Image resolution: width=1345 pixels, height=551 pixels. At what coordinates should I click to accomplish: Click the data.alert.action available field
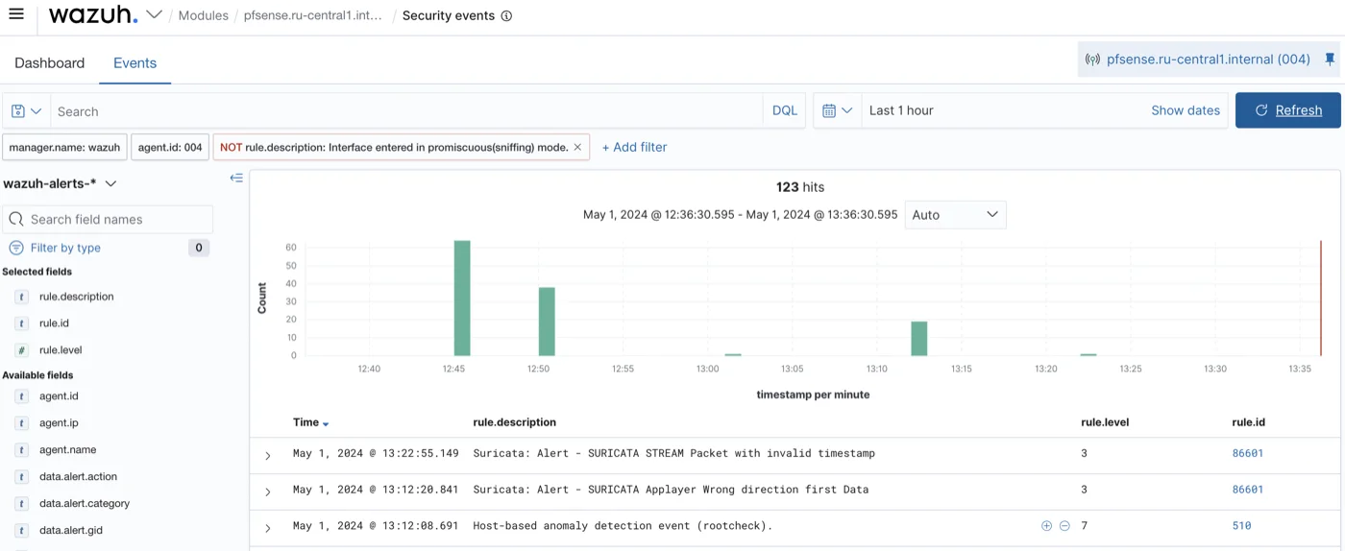pyautogui.click(x=78, y=477)
